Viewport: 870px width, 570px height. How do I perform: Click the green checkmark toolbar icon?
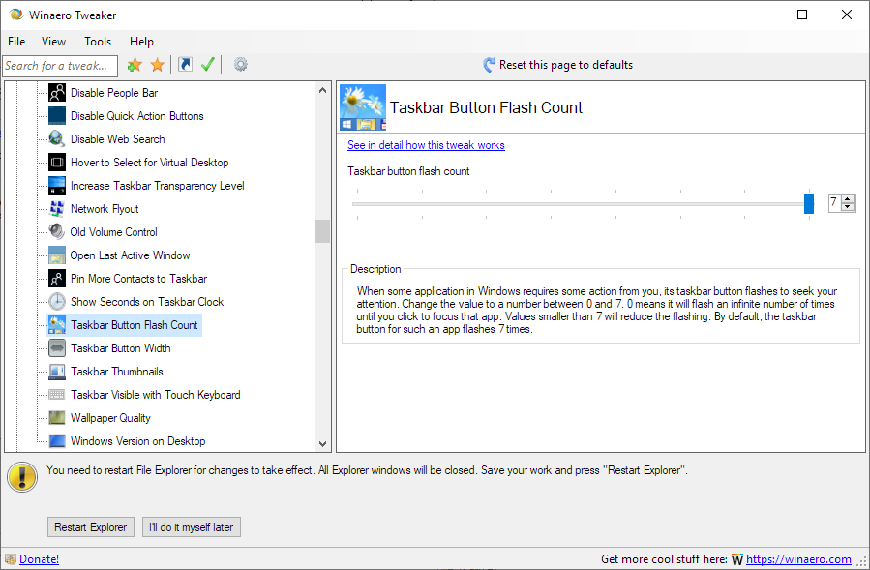(208, 65)
